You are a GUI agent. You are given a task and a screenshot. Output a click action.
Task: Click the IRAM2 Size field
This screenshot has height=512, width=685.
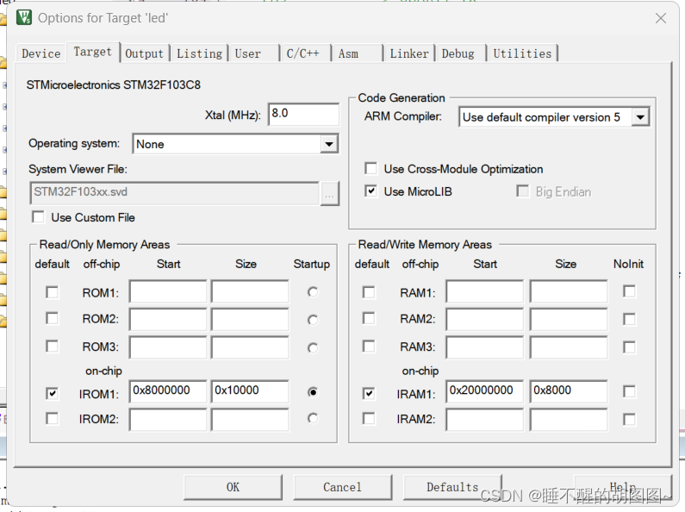(x=569, y=420)
